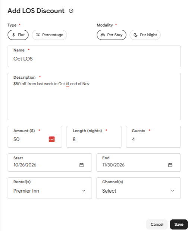Cancel adding the LOS discount

[x=157, y=224]
